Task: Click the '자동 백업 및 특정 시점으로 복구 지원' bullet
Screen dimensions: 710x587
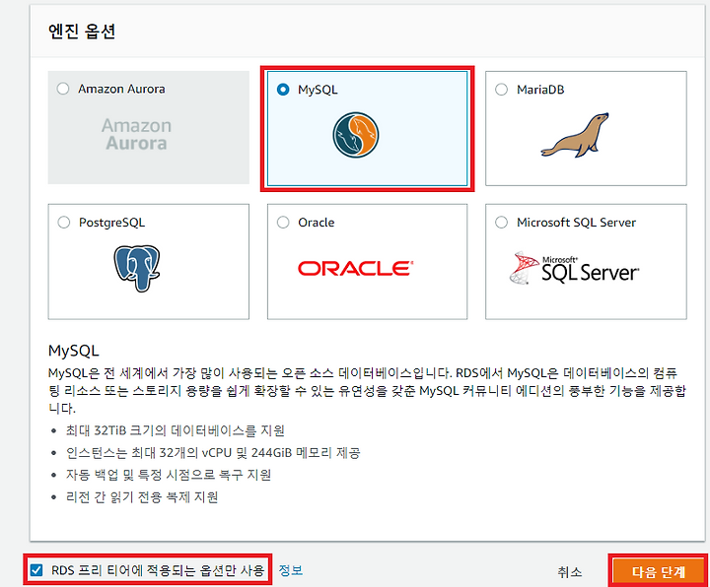Action: [x=169, y=475]
